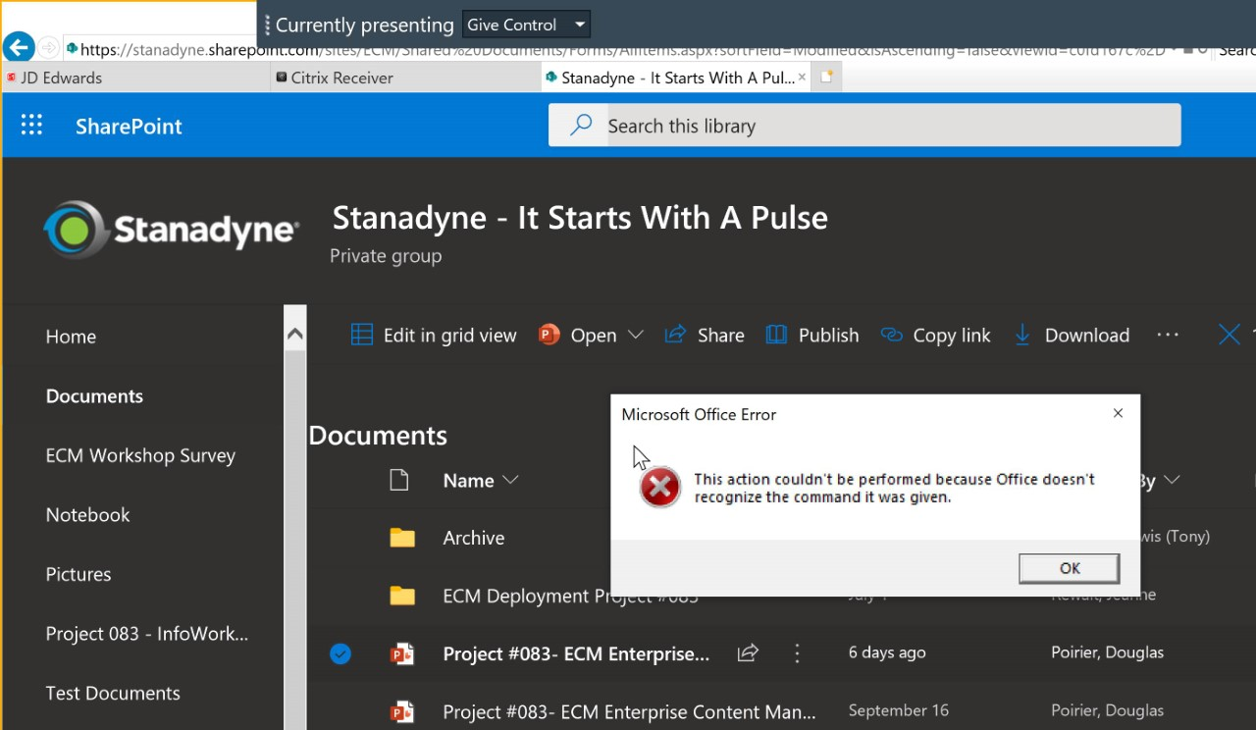Go to Home in left navigation
The width and height of the screenshot is (1256, 730).
click(x=71, y=337)
